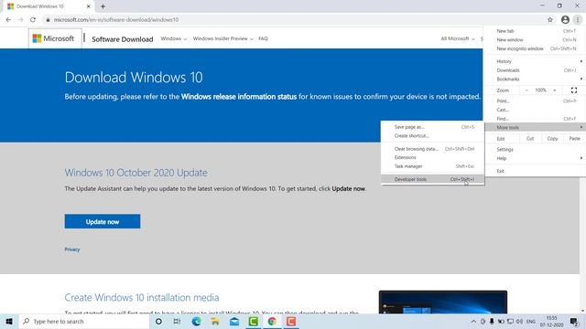The height and width of the screenshot is (329, 586).
Task: Click the microphone tray icon
Action: tap(492, 321)
